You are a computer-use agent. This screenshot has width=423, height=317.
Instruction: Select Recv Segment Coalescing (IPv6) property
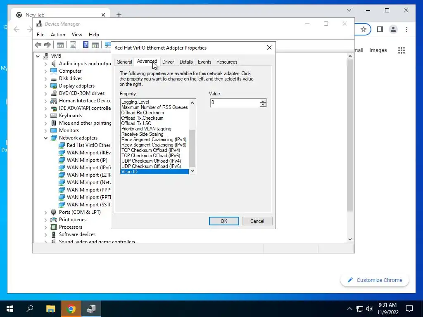click(154, 145)
